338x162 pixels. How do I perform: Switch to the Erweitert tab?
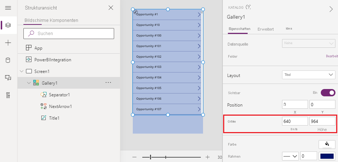(x=266, y=29)
